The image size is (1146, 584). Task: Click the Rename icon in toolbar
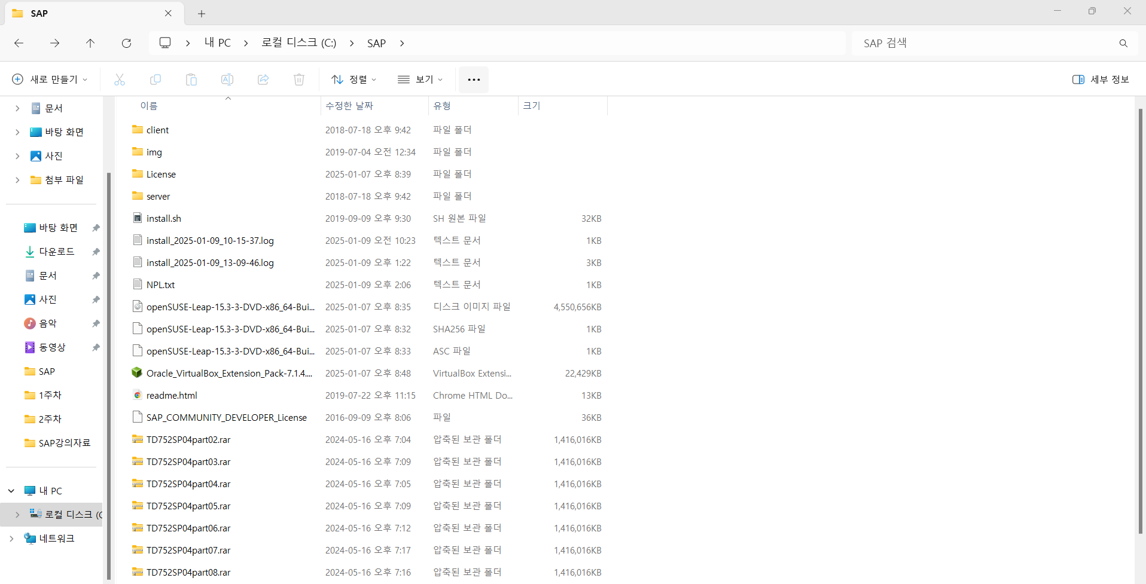pos(227,80)
